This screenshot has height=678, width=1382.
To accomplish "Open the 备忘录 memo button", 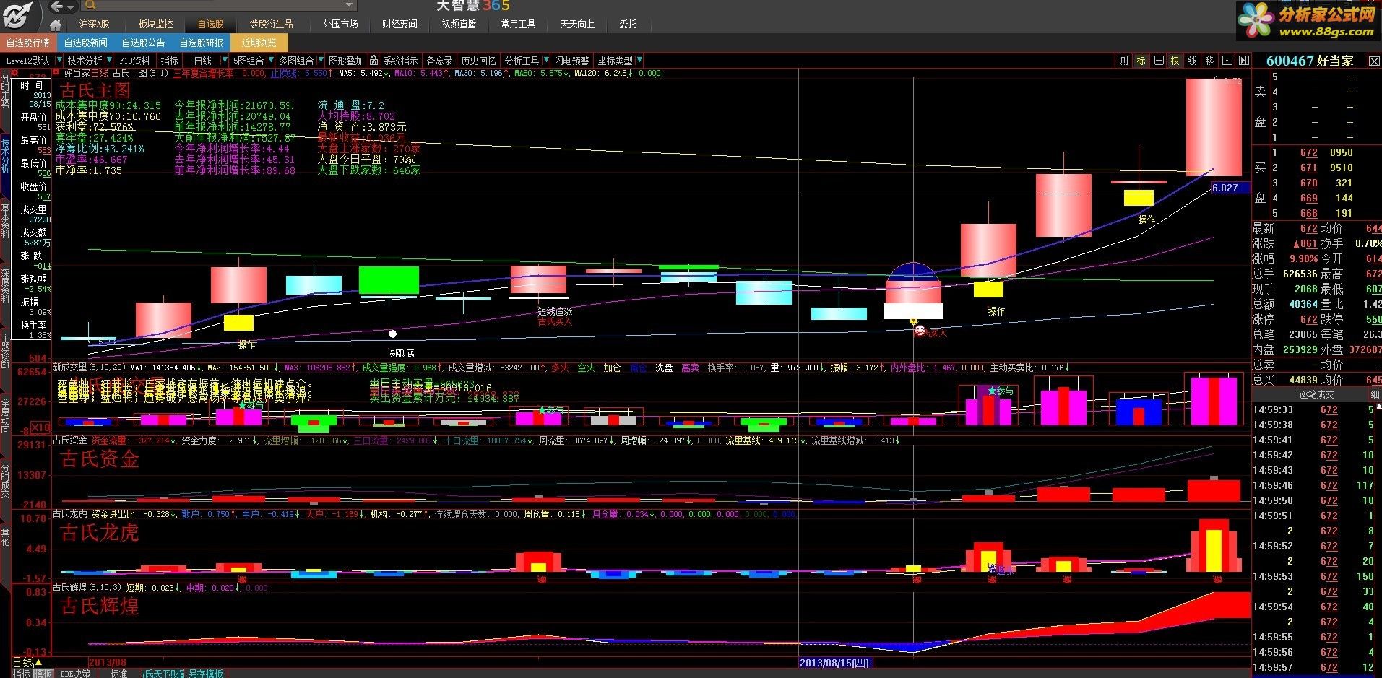I will (x=439, y=61).
